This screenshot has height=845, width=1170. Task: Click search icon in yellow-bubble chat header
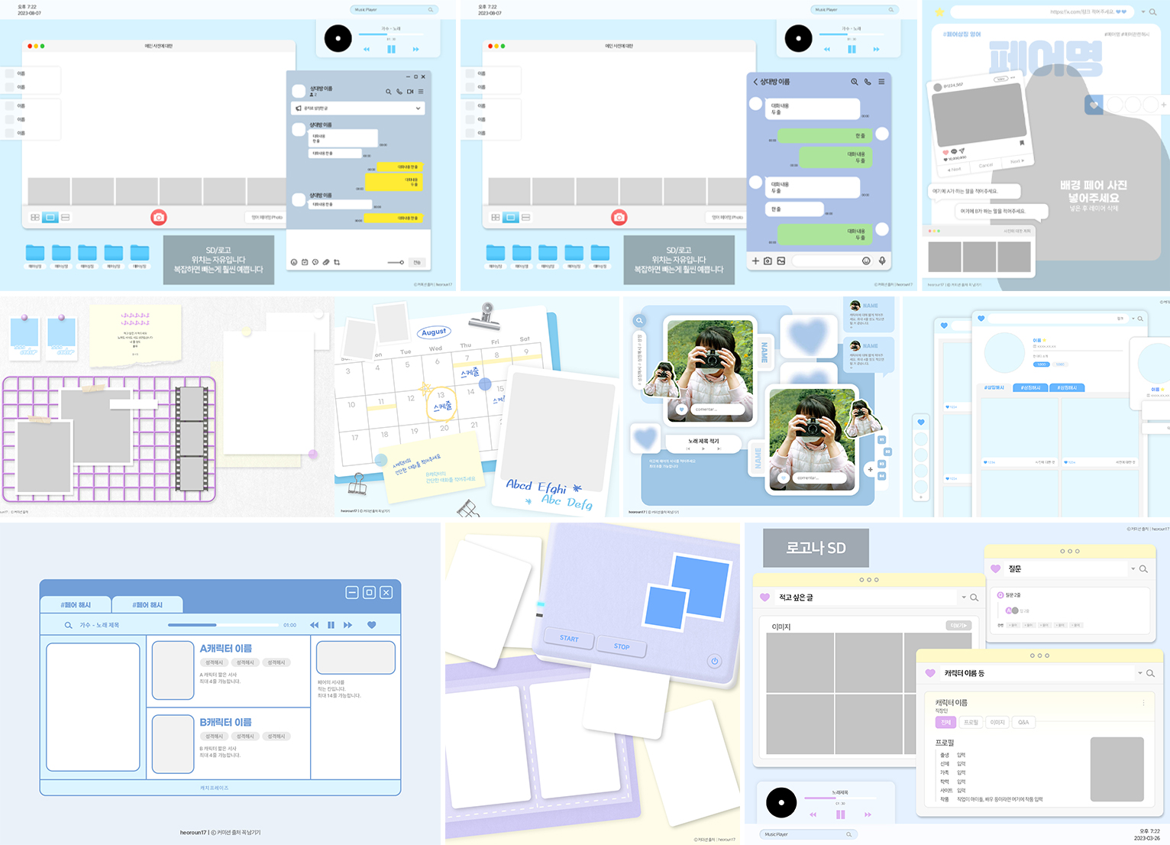pyautogui.click(x=388, y=92)
